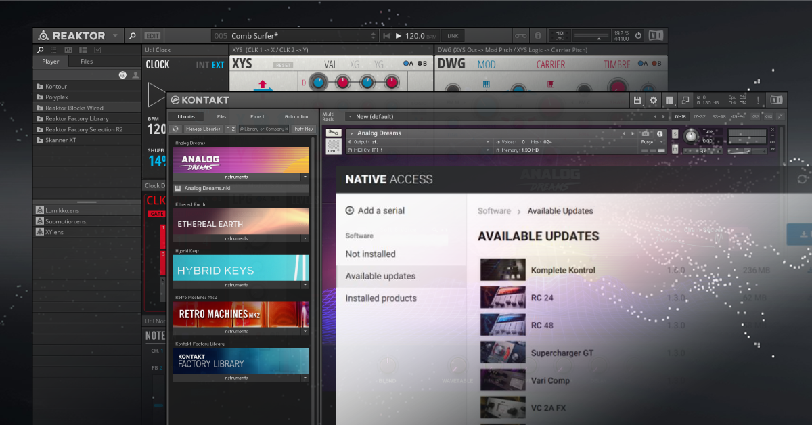The image size is (812, 425).
Task: Click the NI logo in Reaktor header
Action: pos(656,36)
